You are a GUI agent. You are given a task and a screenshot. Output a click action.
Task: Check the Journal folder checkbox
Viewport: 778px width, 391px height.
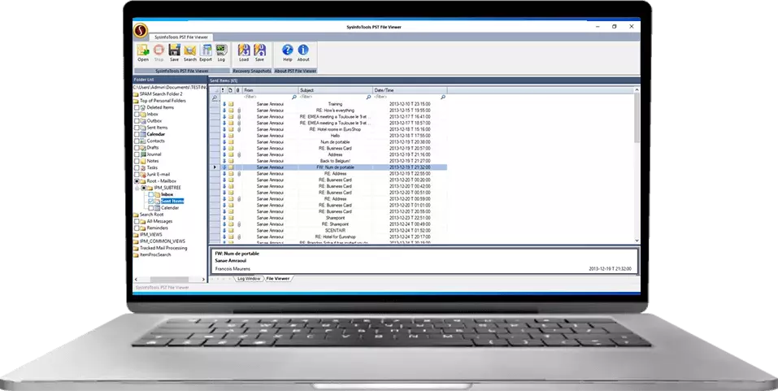pos(137,154)
